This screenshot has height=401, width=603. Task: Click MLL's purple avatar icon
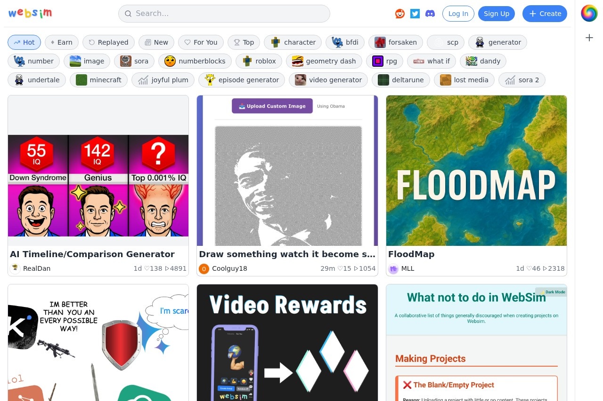click(x=393, y=268)
